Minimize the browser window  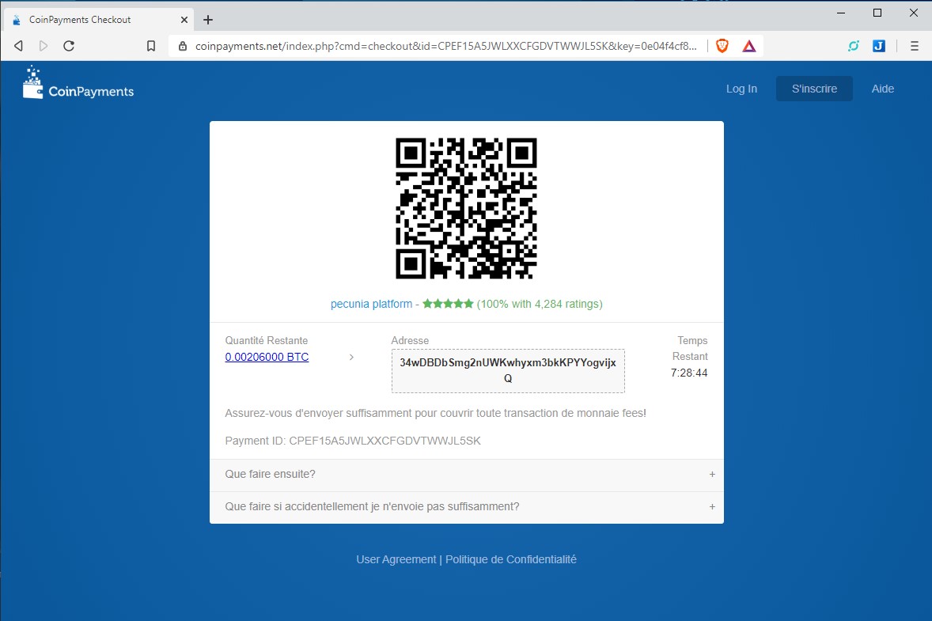pyautogui.click(x=841, y=13)
